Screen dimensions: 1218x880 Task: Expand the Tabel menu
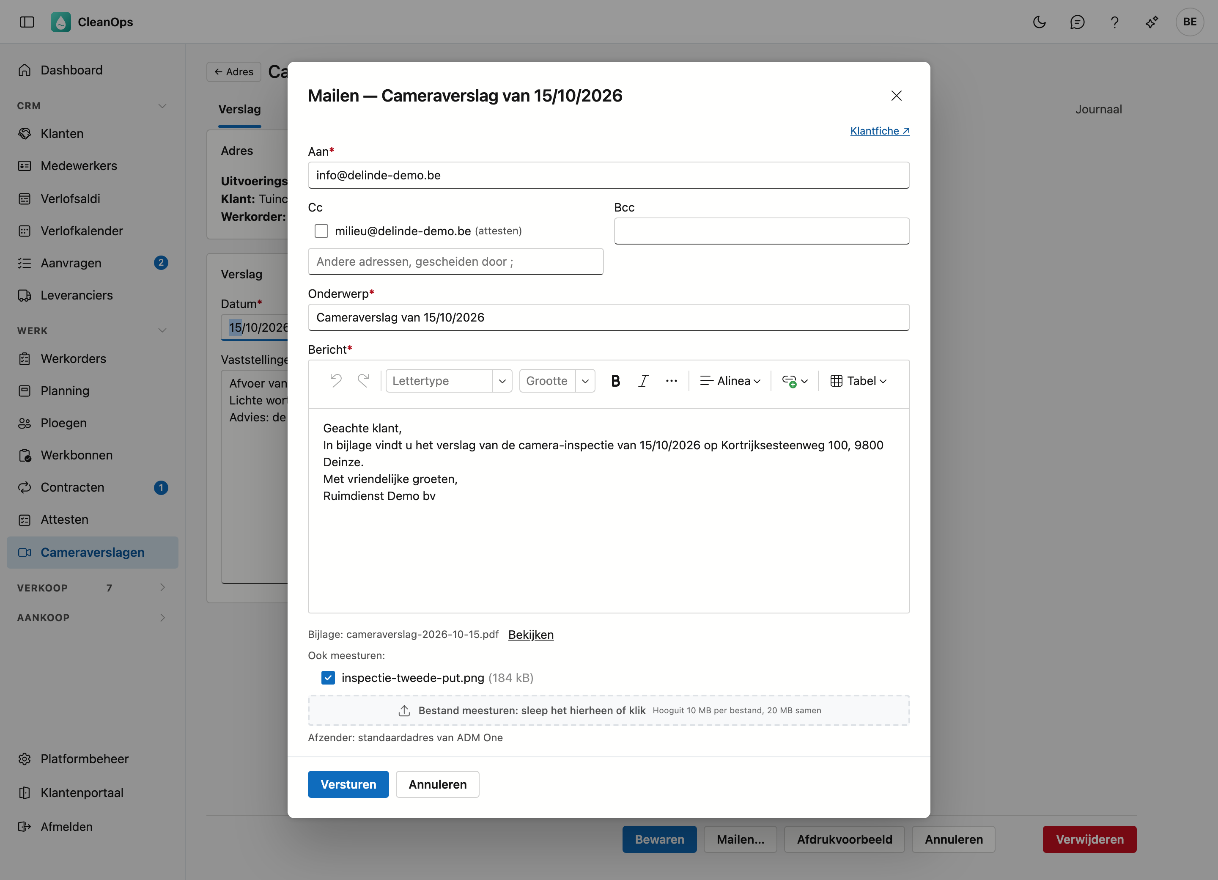[858, 381]
